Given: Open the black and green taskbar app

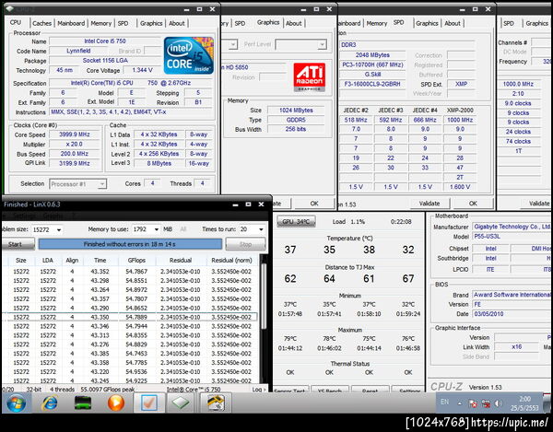Looking at the screenshot, I should pos(83,403).
